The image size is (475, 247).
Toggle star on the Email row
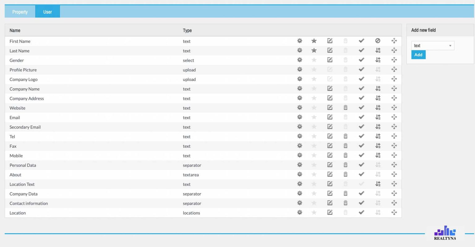click(314, 117)
